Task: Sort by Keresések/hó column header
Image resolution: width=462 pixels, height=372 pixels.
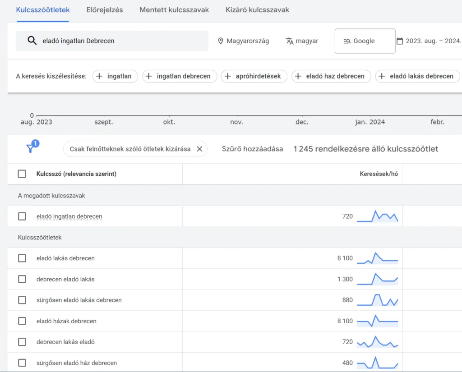Action: point(379,174)
